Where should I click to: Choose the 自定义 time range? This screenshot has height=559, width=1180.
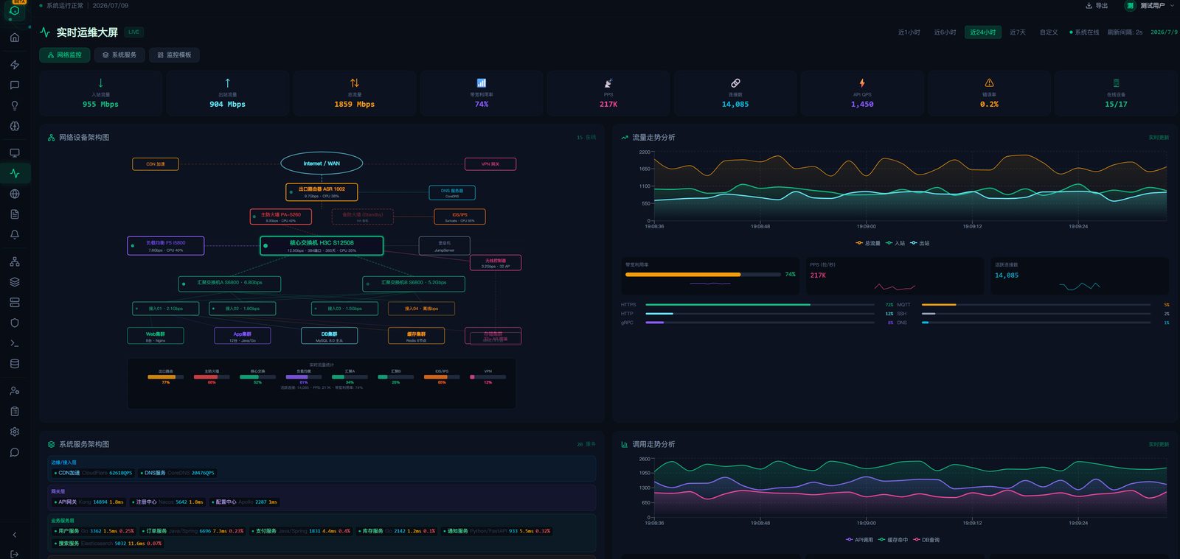(x=1049, y=32)
